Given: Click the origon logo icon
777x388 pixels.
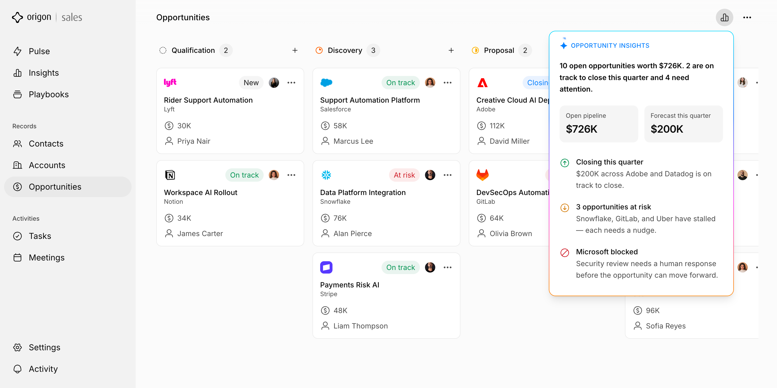Looking at the screenshot, I should point(17,17).
